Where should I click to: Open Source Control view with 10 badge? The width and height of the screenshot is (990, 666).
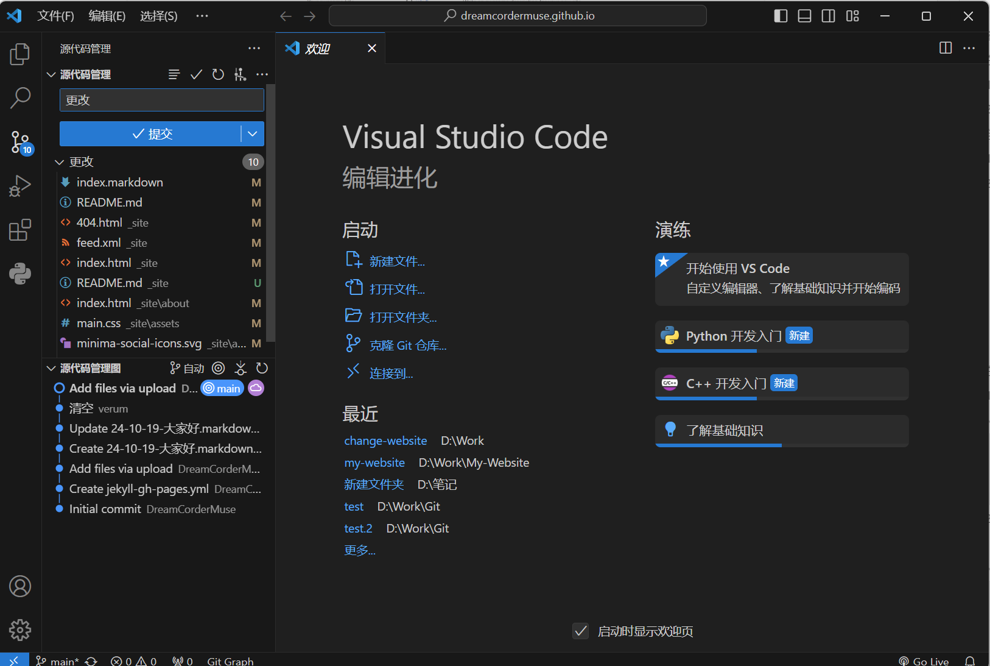[20, 143]
